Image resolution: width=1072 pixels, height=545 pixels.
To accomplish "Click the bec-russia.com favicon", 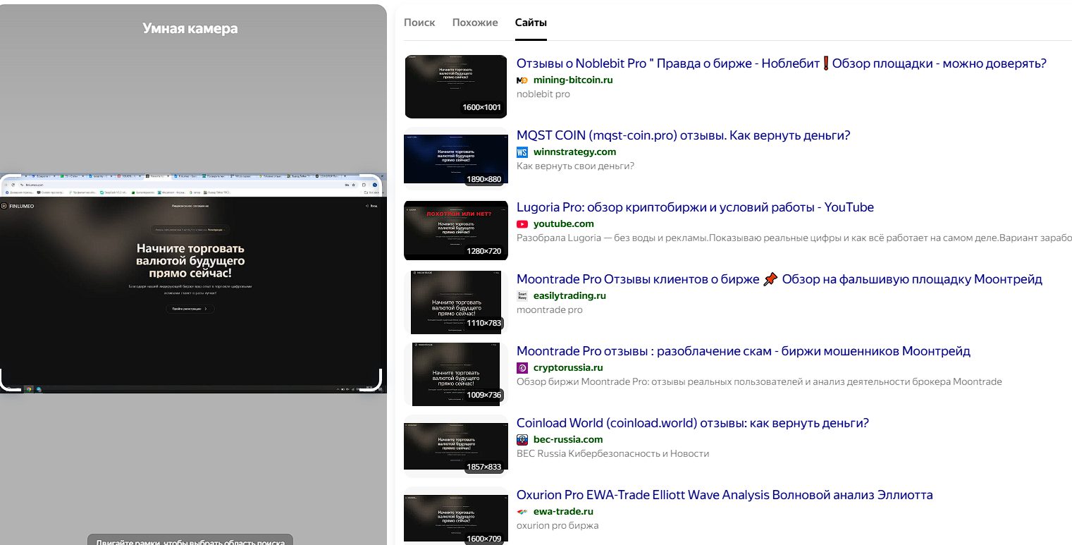I will (x=522, y=440).
